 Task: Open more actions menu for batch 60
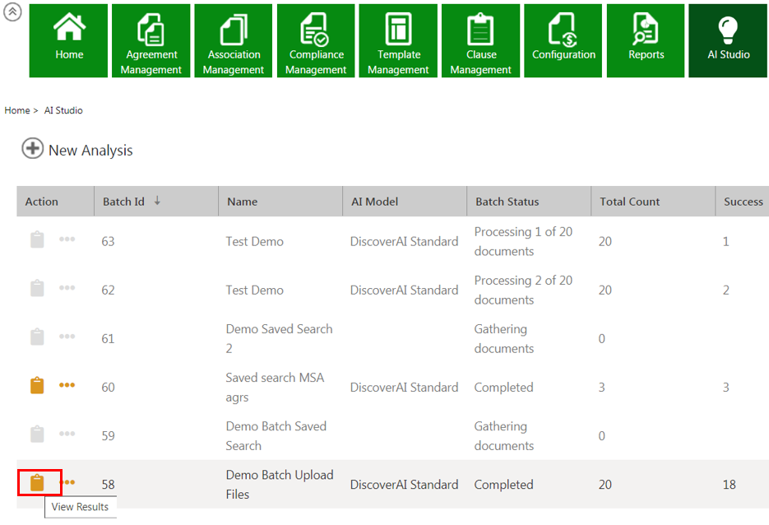[x=67, y=385]
